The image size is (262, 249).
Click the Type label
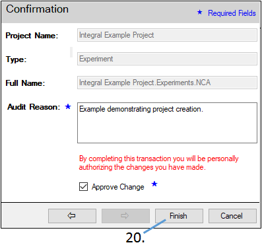16,59
